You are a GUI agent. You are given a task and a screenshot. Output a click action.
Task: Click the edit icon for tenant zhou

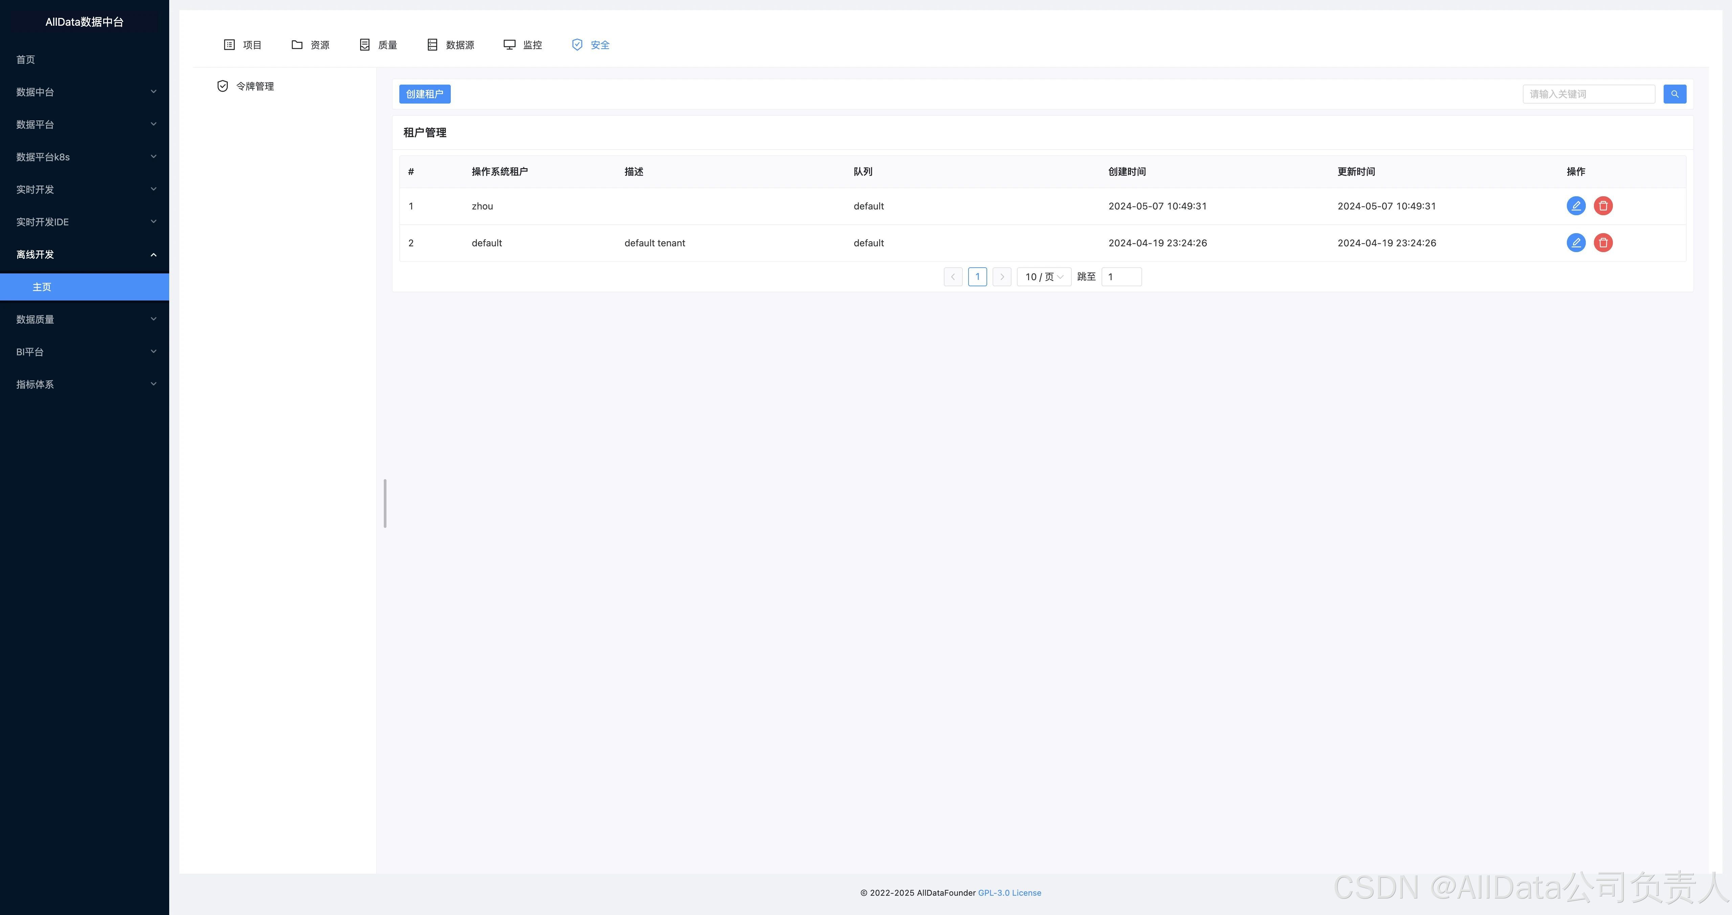click(x=1575, y=206)
